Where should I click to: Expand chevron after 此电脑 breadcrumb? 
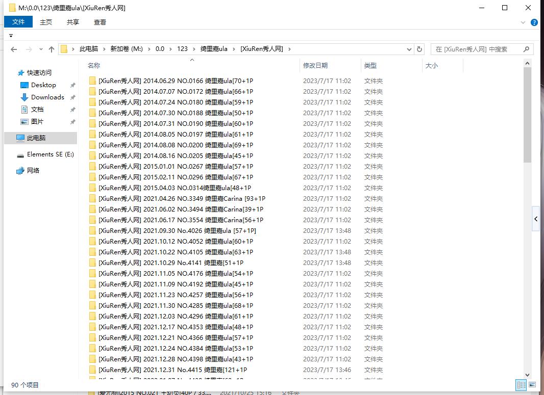104,49
